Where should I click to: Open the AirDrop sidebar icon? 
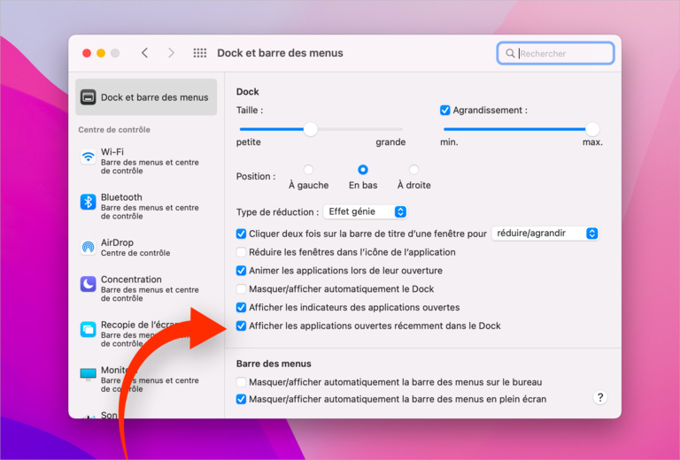89,247
